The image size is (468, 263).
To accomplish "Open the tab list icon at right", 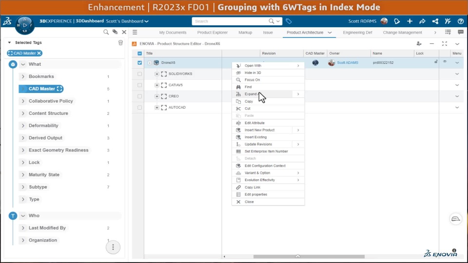I will pyautogui.click(x=448, y=32).
